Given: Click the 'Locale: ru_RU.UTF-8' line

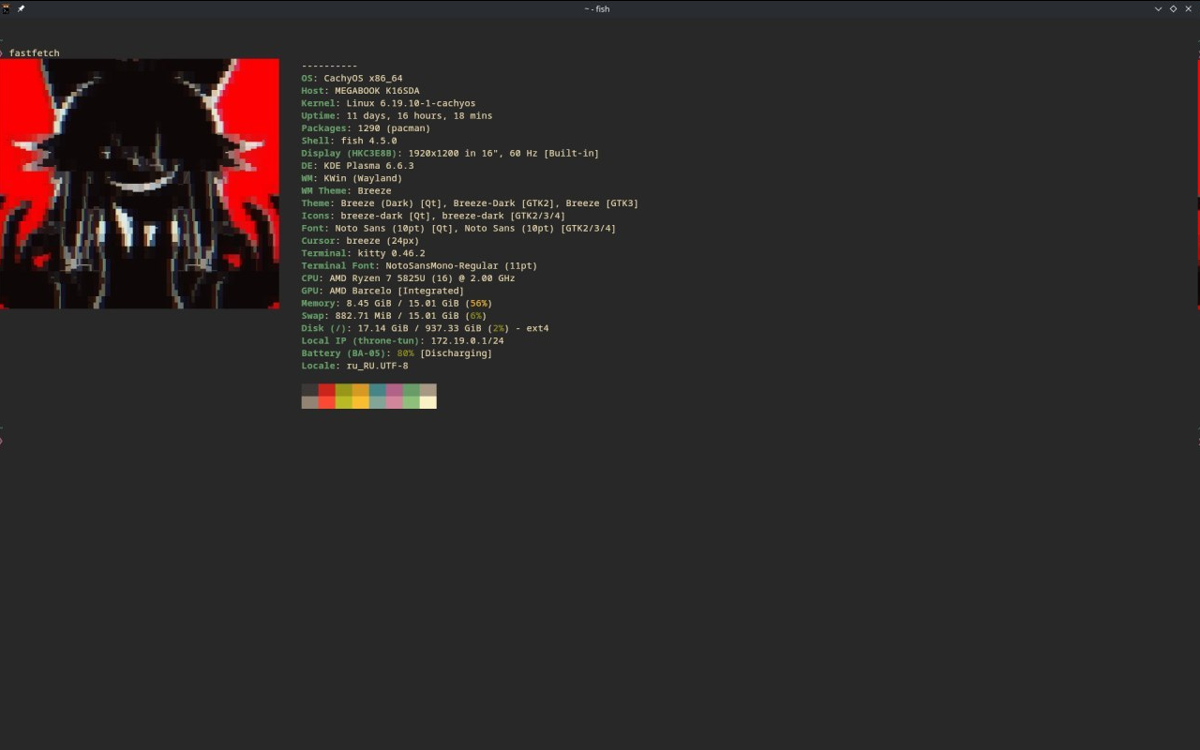Looking at the screenshot, I should pos(354,366).
